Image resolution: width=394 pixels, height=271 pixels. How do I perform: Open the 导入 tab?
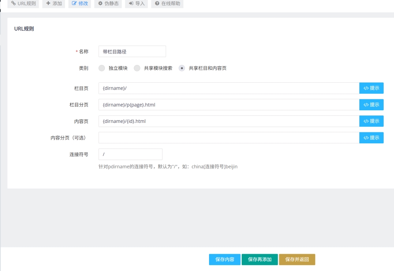[136, 4]
